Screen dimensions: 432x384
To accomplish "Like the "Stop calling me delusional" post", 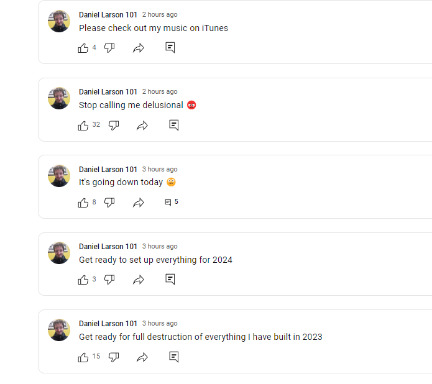I will coord(83,126).
